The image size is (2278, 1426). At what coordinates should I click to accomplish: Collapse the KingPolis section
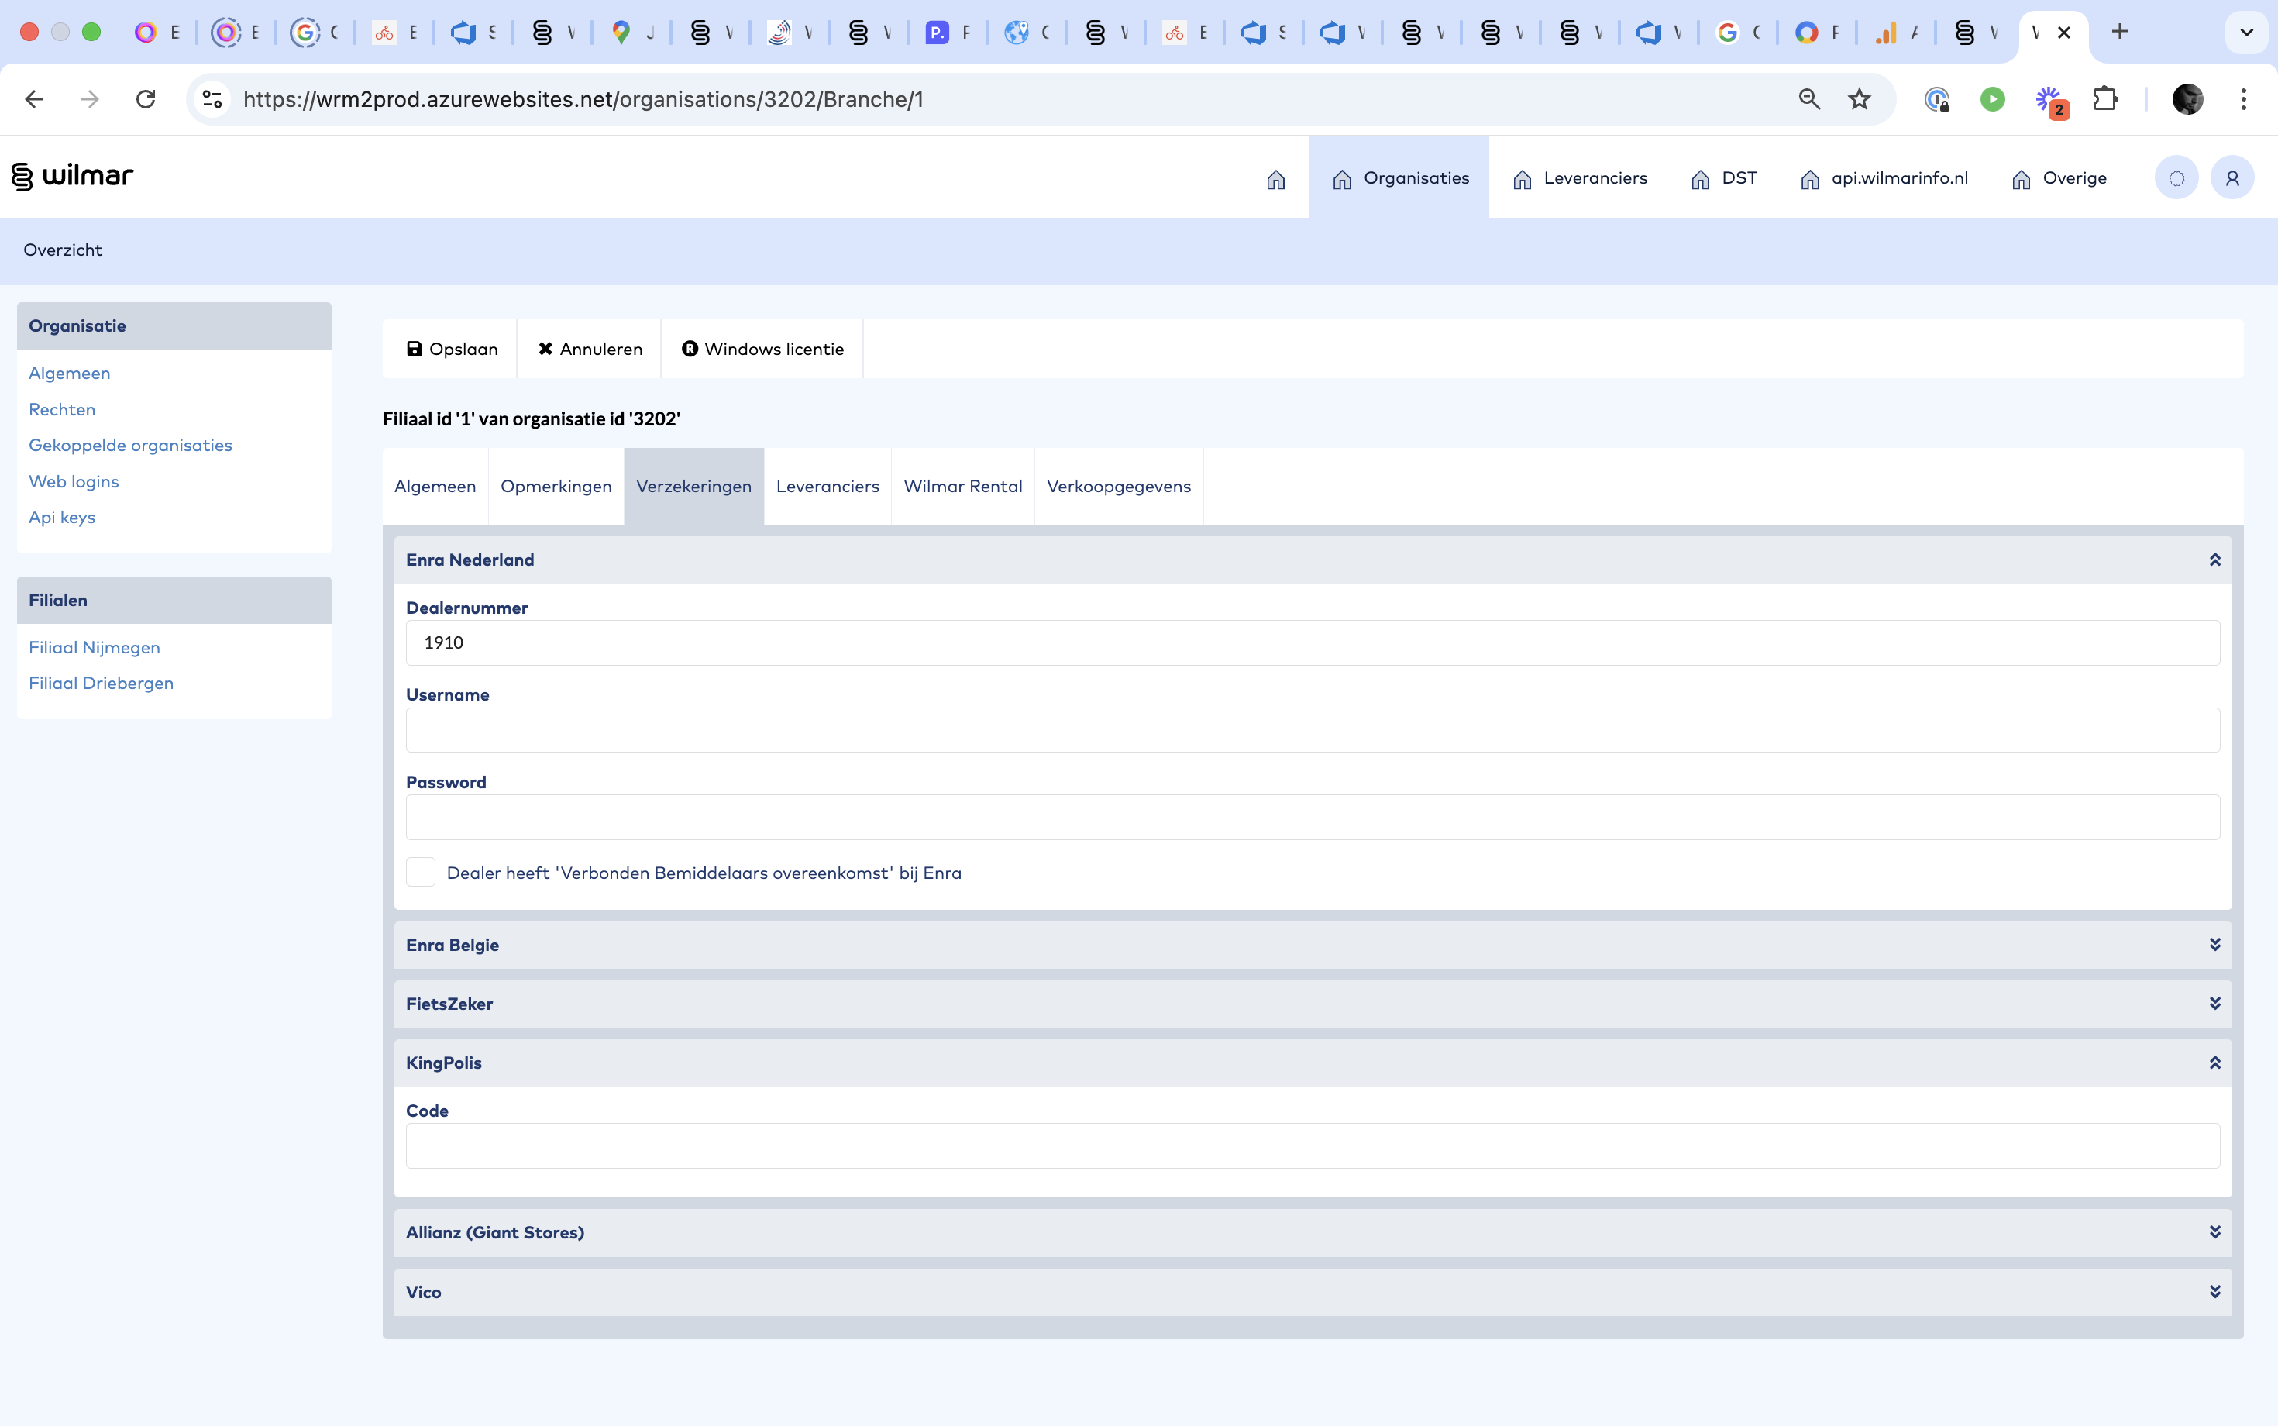pyautogui.click(x=2214, y=1063)
